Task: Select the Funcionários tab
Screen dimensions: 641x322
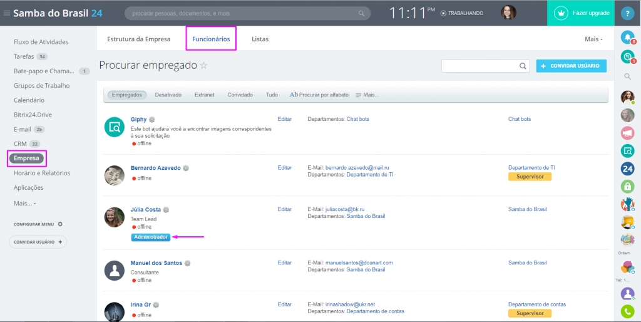Action: coord(211,39)
